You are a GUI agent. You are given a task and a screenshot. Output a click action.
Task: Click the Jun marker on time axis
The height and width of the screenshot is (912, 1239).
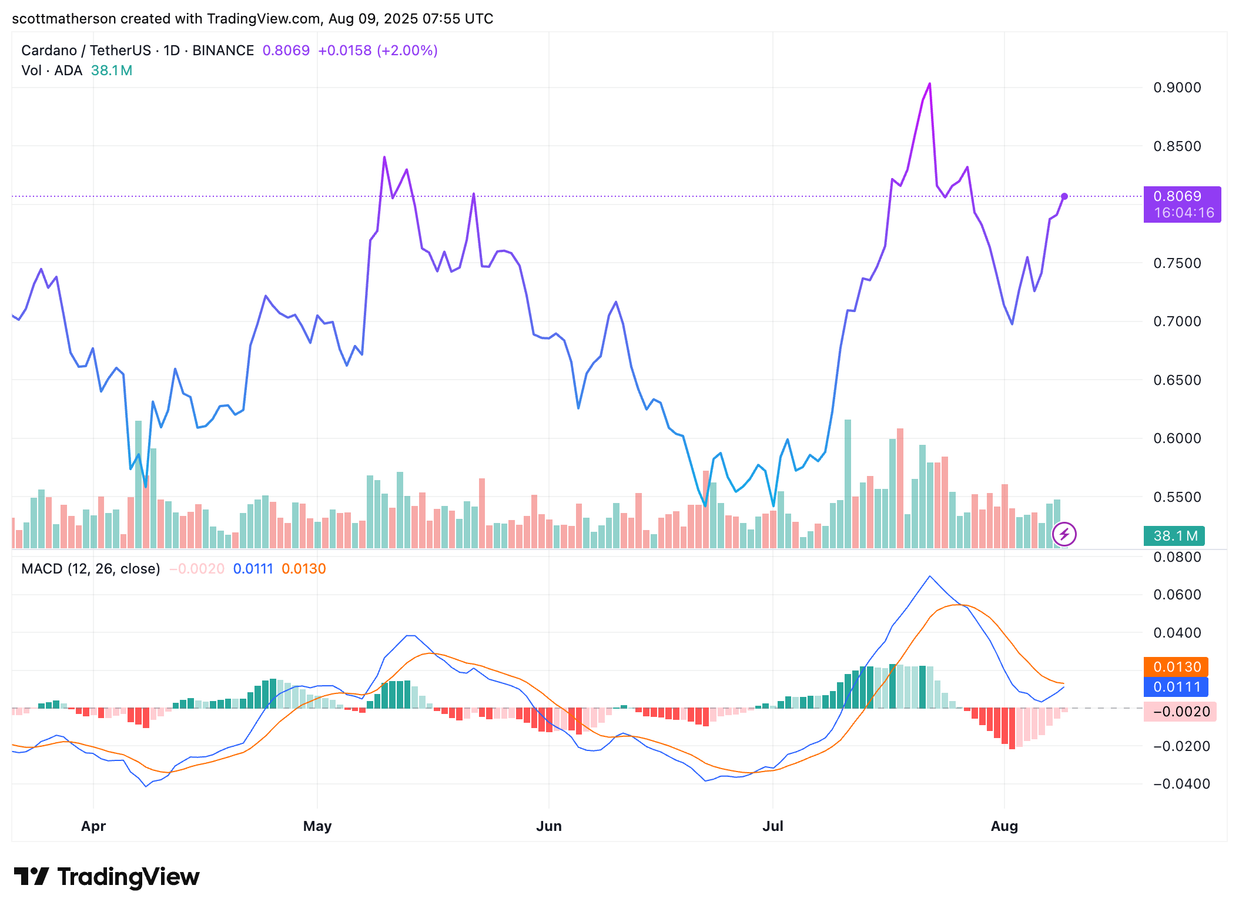549,826
